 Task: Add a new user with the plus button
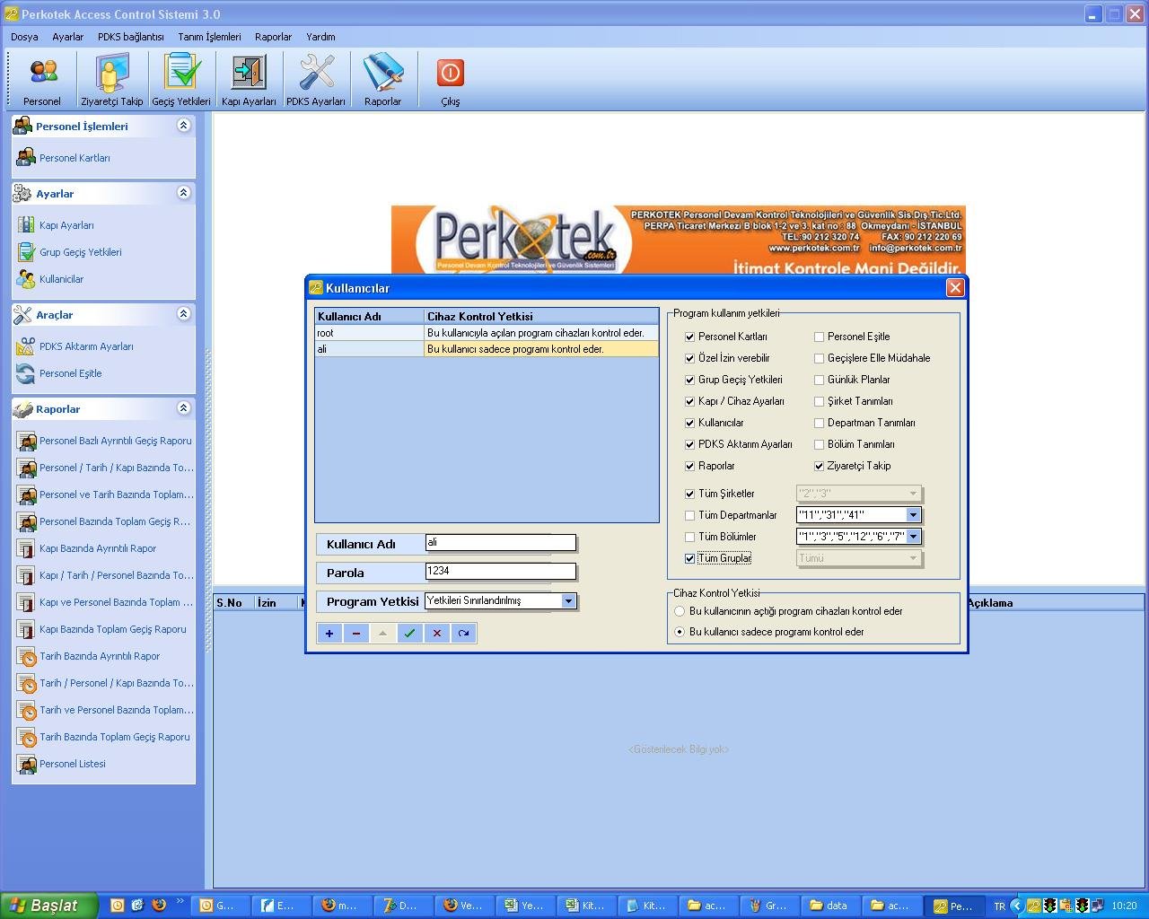click(329, 633)
